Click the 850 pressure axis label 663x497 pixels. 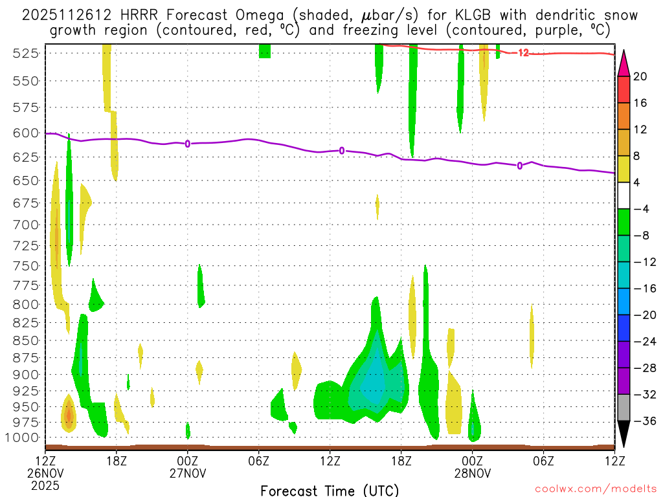click(26, 340)
